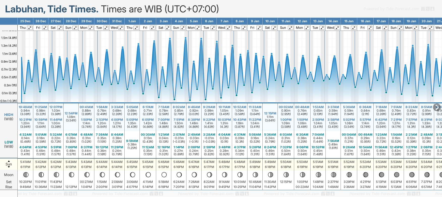The width and height of the screenshot is (442, 197).
Task: Click expand icon for Wed 7 Jan
Action: pos(229,28)
